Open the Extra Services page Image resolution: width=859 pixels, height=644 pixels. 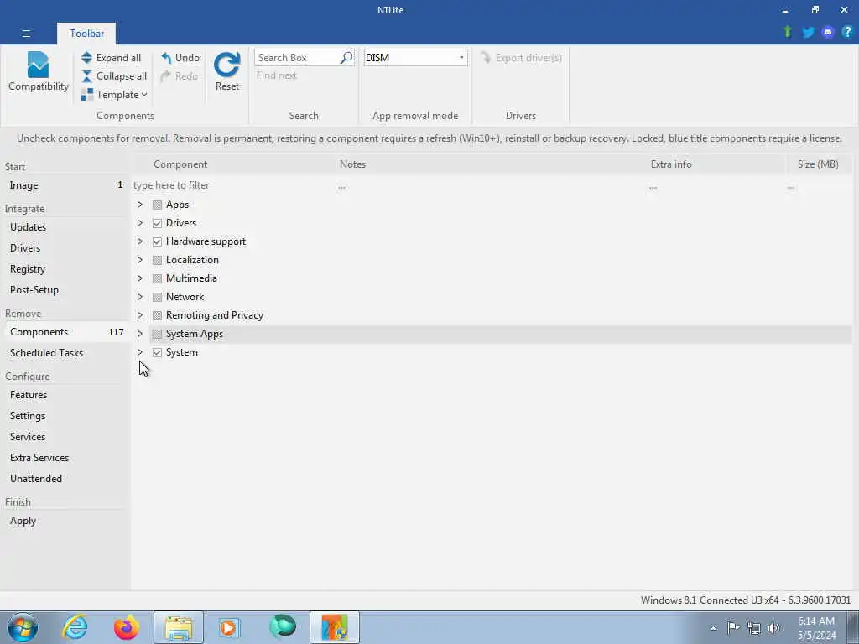click(65, 457)
